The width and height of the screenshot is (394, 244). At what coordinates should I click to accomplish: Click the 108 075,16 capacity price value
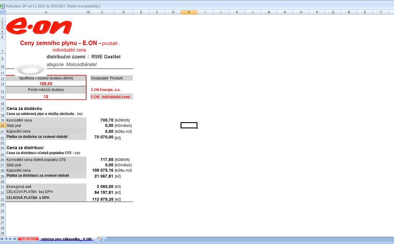click(103, 170)
